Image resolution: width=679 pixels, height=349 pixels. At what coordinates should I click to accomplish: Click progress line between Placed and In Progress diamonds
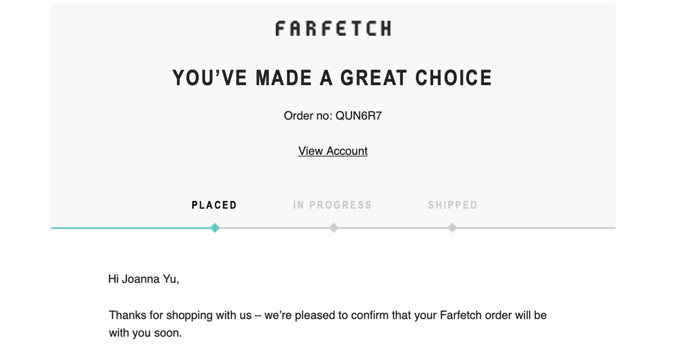[274, 228]
